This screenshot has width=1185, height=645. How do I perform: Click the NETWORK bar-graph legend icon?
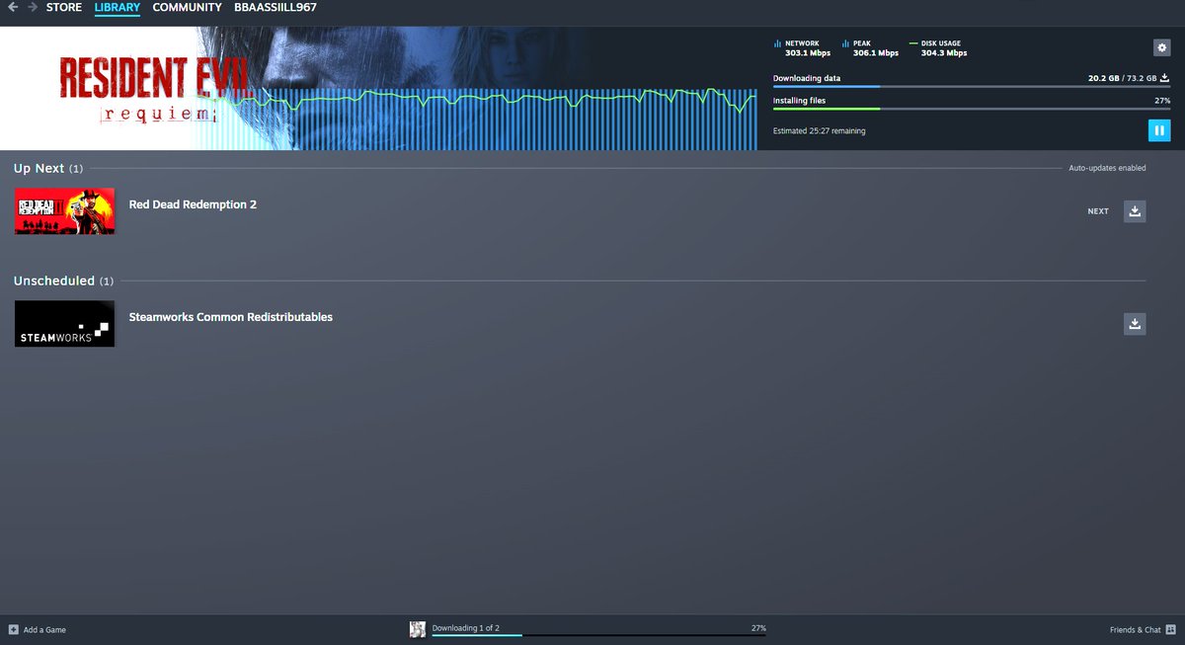pyautogui.click(x=777, y=43)
